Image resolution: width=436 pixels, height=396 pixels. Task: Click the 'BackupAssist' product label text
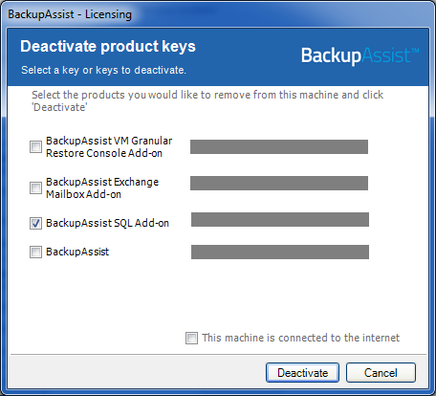[x=77, y=252]
